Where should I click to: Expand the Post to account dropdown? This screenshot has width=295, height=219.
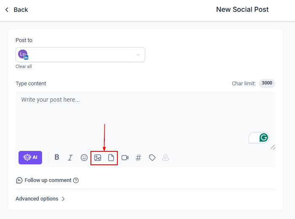[138, 55]
